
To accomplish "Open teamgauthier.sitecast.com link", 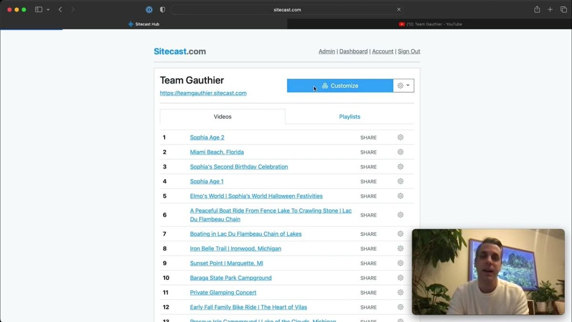I will 203,93.
